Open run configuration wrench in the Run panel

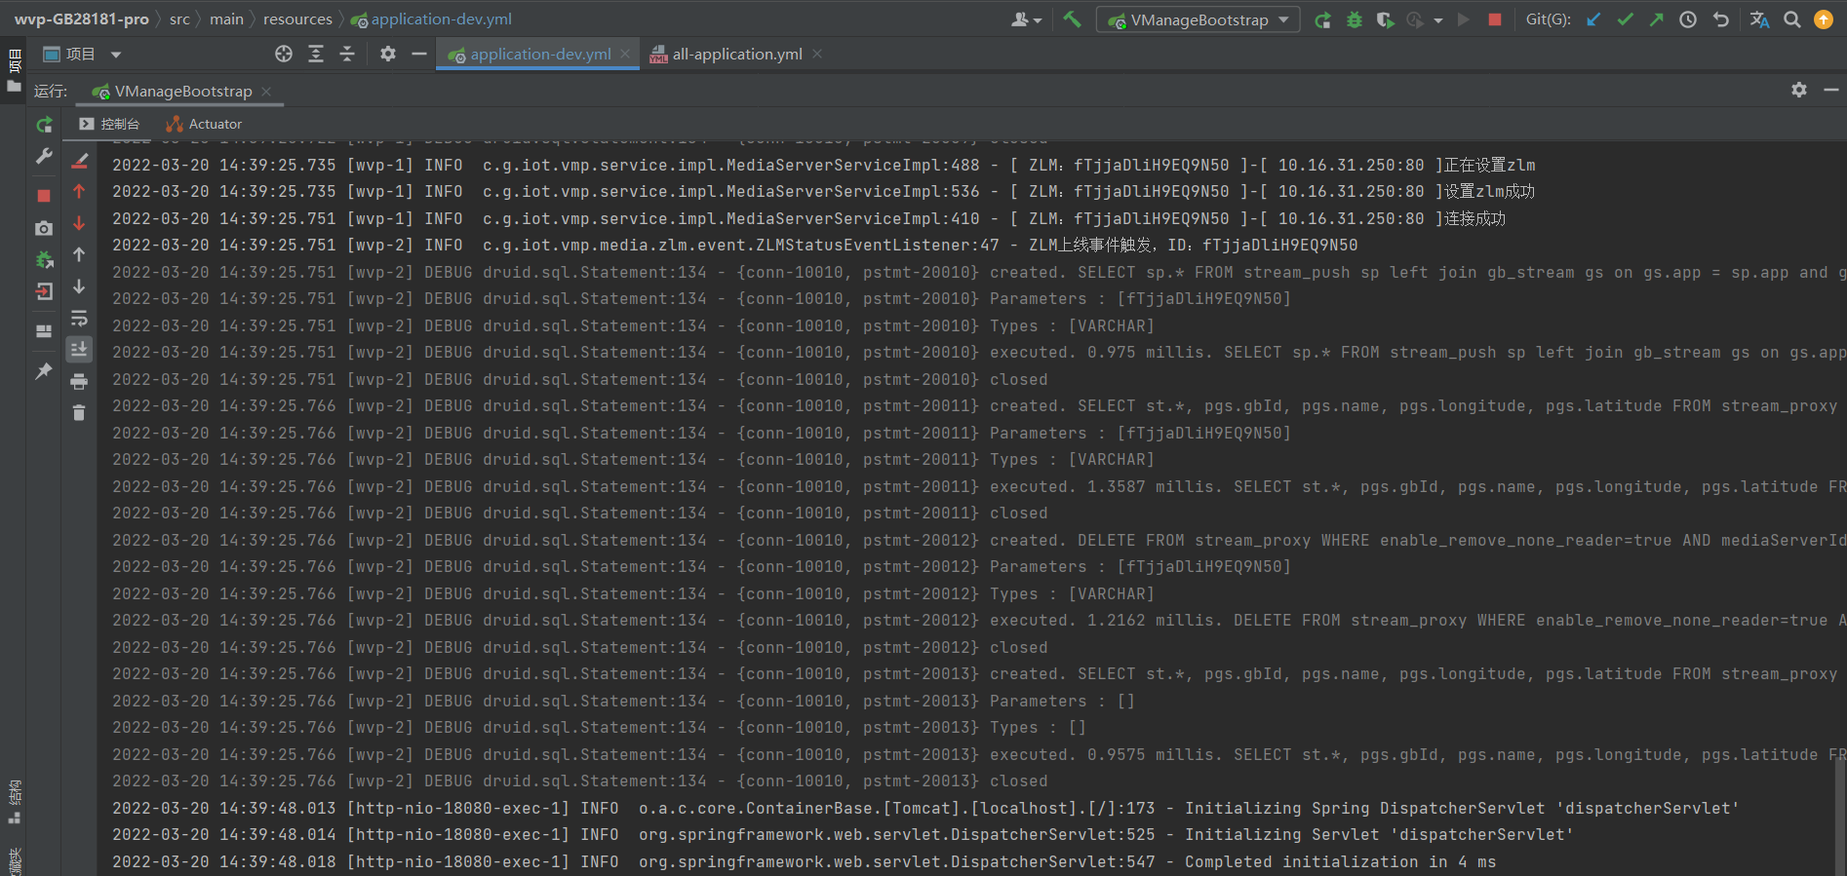pyautogui.click(x=44, y=156)
